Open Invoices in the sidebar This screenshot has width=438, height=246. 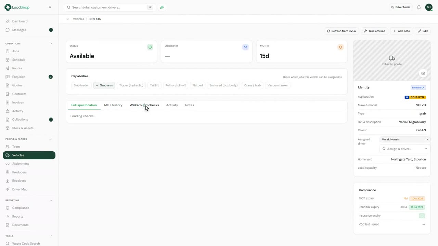[x=29, y=102]
